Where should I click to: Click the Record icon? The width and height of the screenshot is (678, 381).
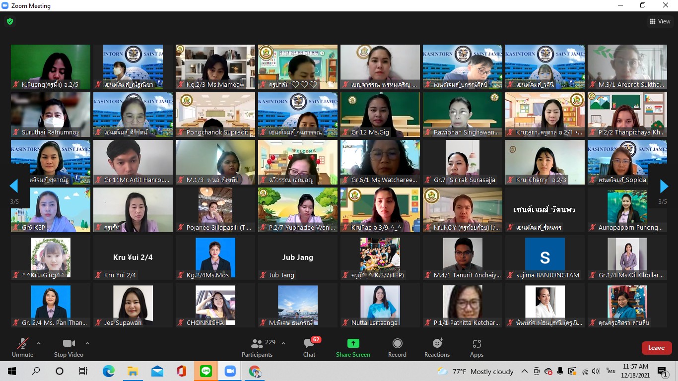click(397, 344)
